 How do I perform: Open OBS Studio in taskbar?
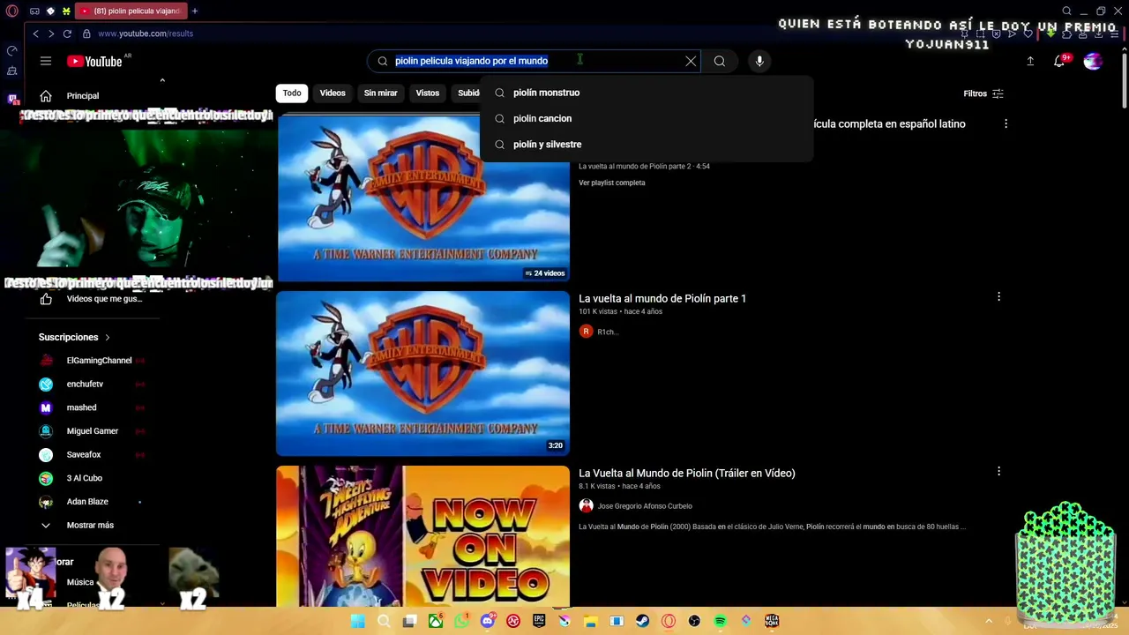click(x=694, y=621)
